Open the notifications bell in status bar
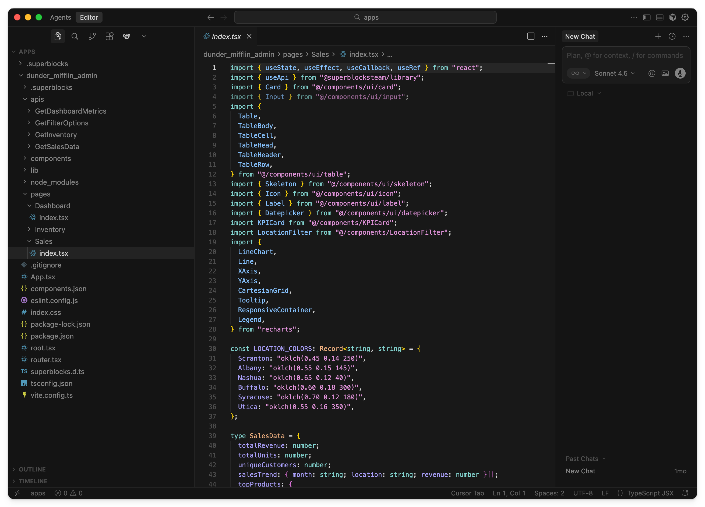The height and width of the screenshot is (507, 705). (x=685, y=493)
